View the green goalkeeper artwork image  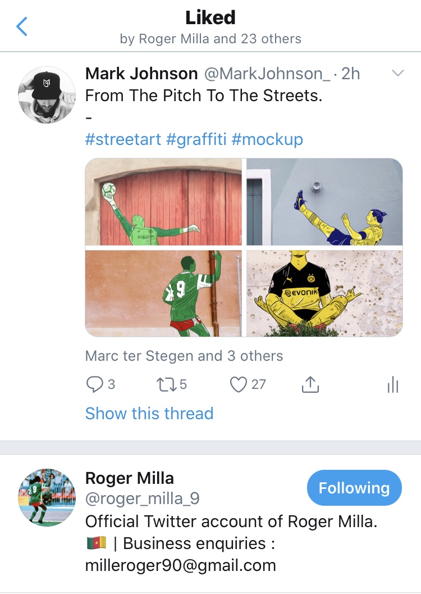pos(163,202)
